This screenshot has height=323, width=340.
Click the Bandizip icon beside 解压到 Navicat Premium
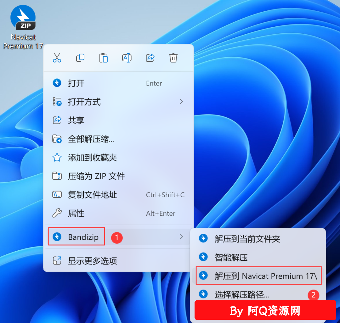pyautogui.click(x=203, y=276)
